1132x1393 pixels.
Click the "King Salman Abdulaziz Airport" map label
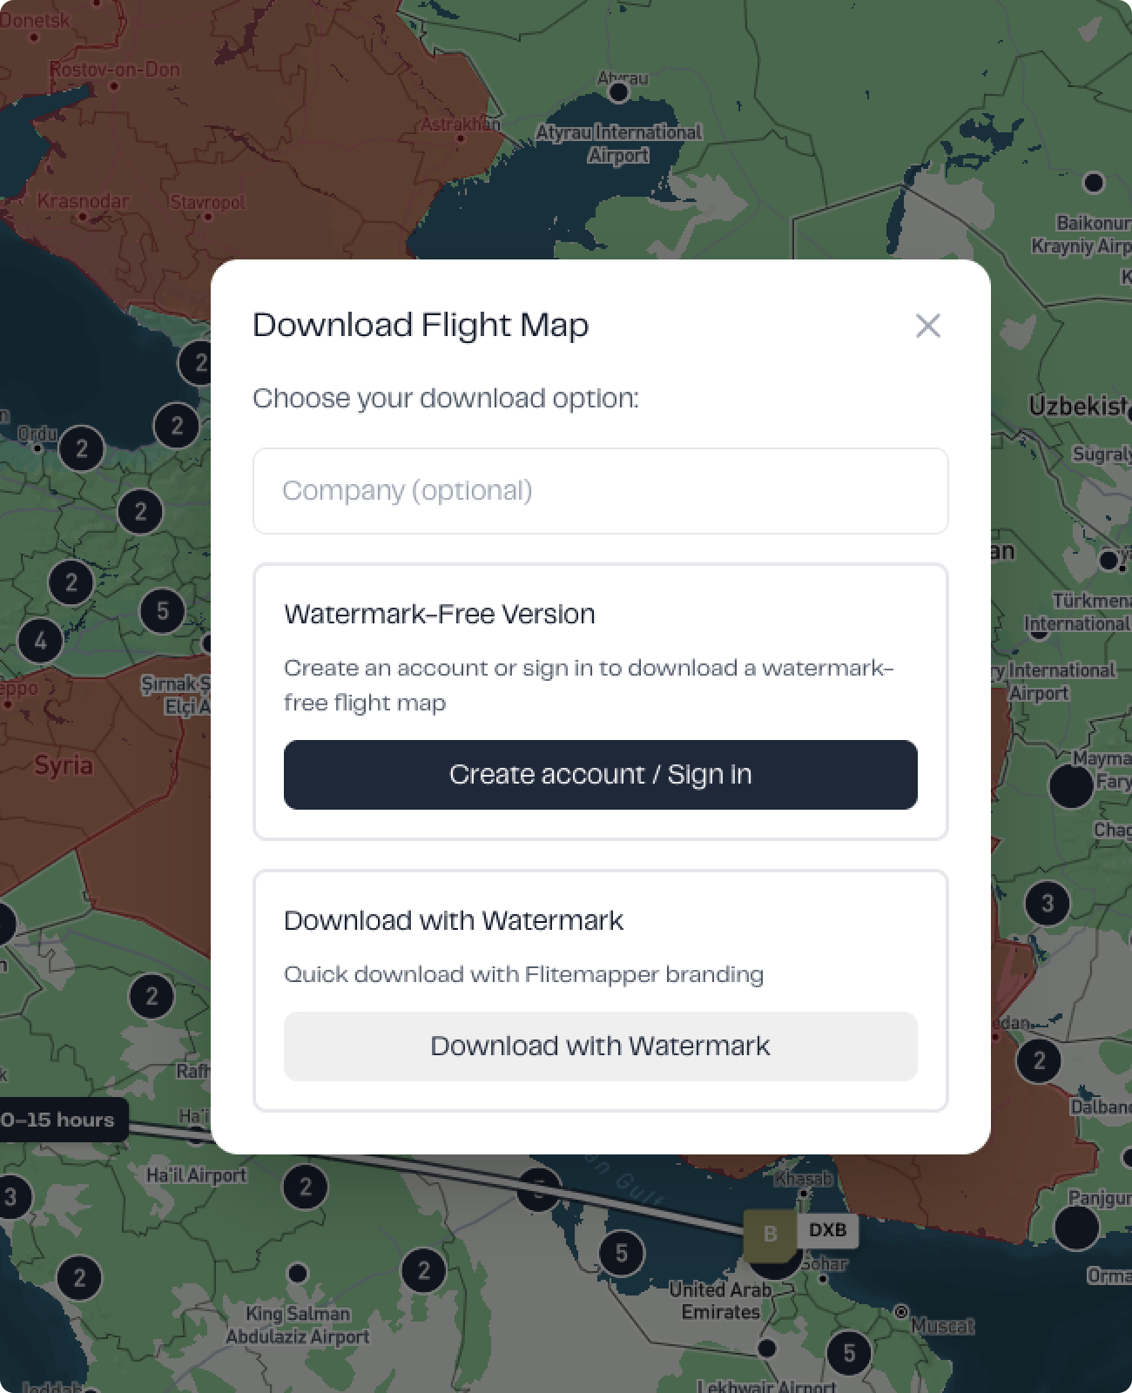(x=298, y=1325)
